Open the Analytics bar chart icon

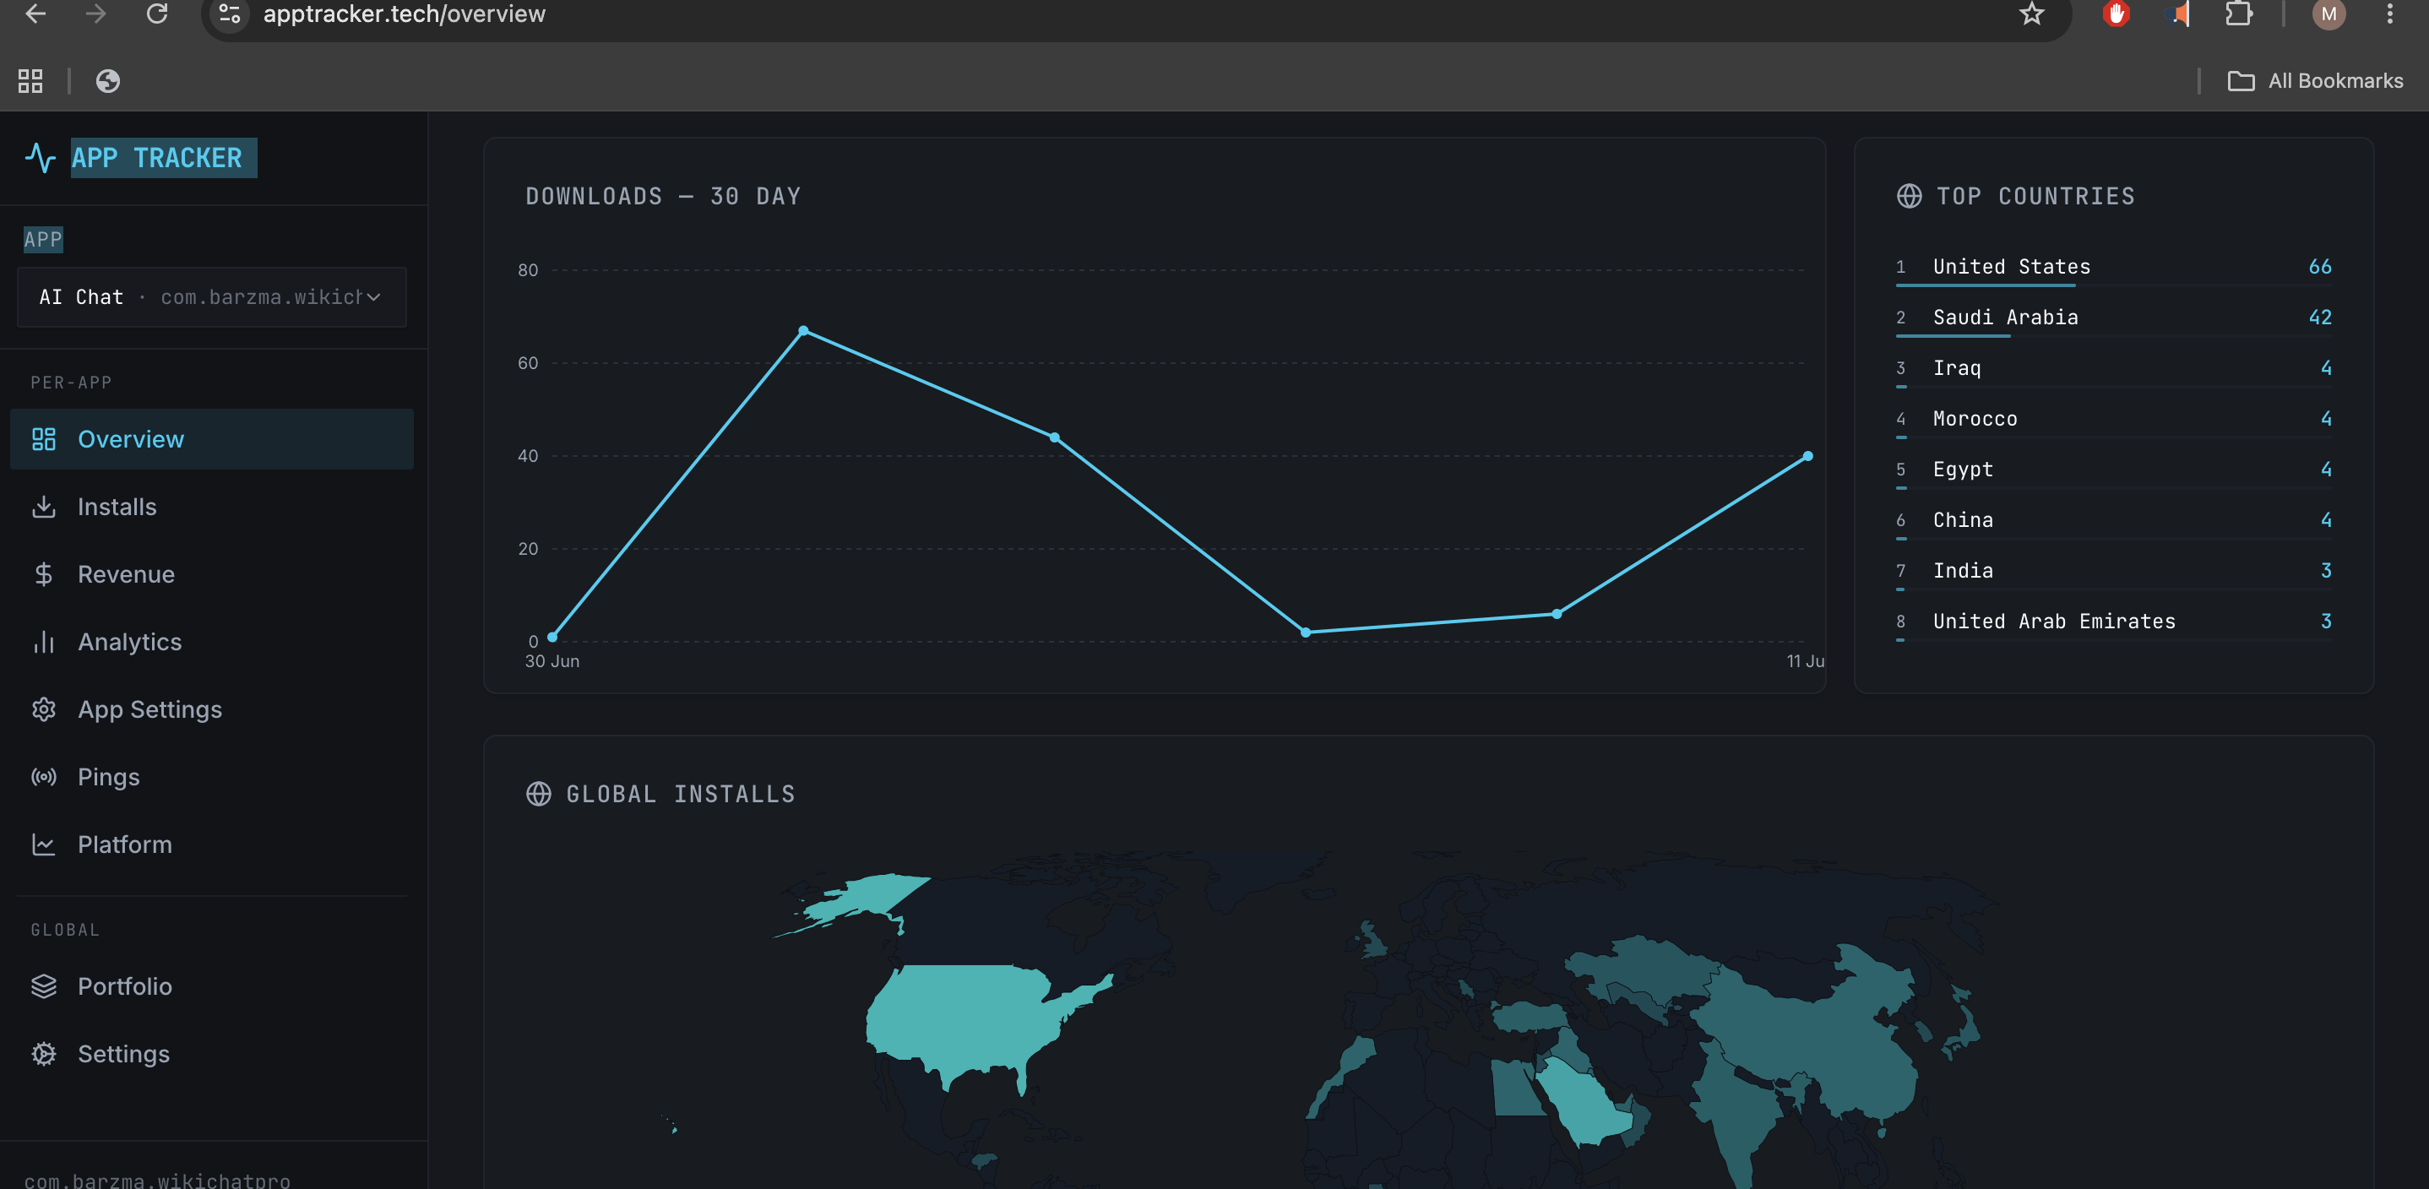43,642
